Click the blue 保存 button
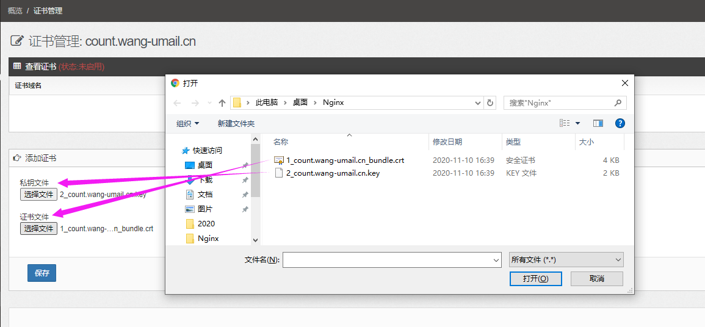The width and height of the screenshot is (705, 327). (42, 273)
